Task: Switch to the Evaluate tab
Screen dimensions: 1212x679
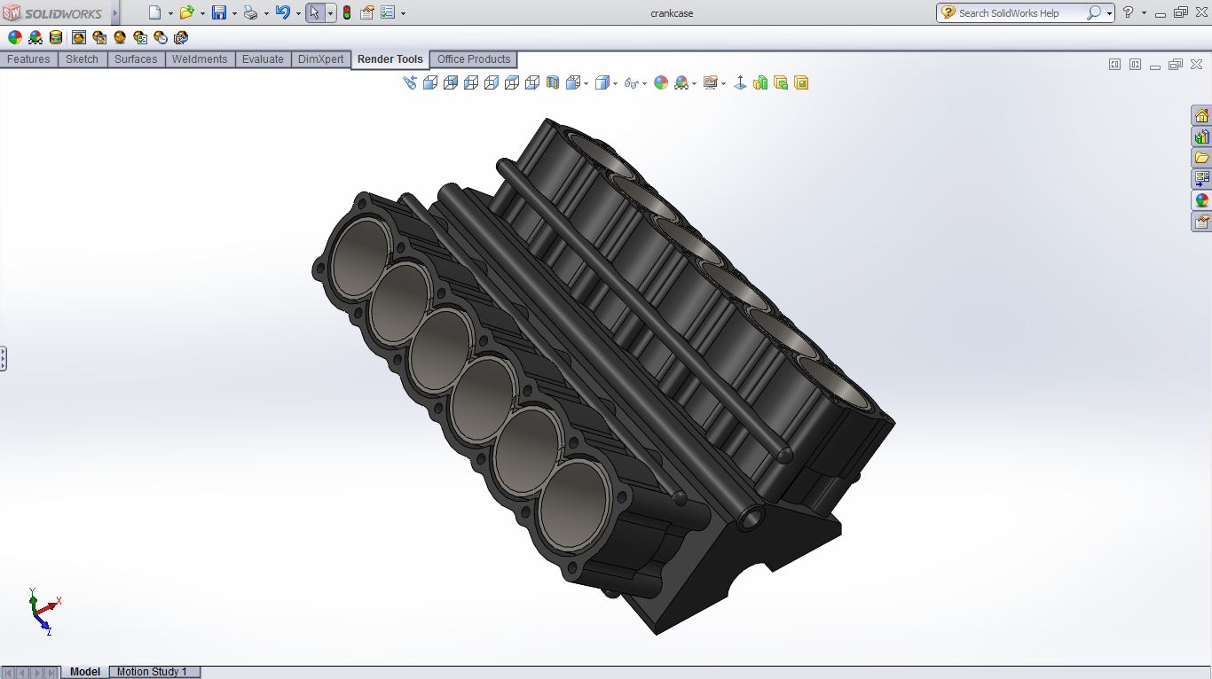Action: pyautogui.click(x=263, y=59)
